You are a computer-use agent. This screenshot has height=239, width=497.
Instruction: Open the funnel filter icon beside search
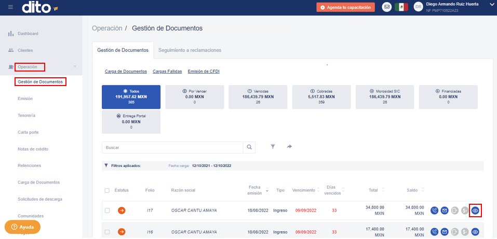[x=272, y=147]
